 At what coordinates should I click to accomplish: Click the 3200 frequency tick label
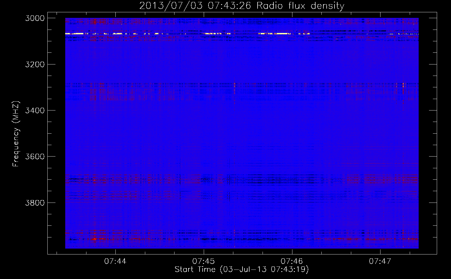click(35, 64)
